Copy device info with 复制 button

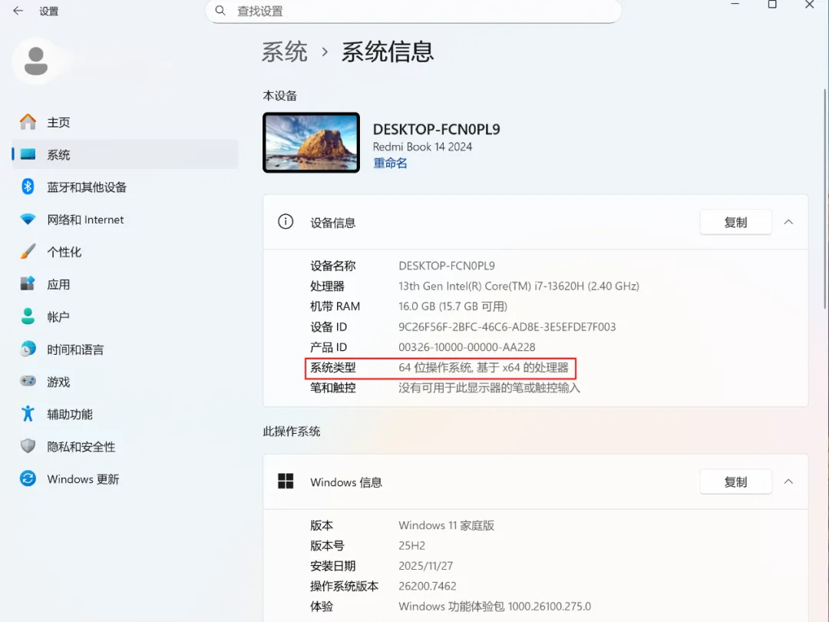(x=735, y=222)
